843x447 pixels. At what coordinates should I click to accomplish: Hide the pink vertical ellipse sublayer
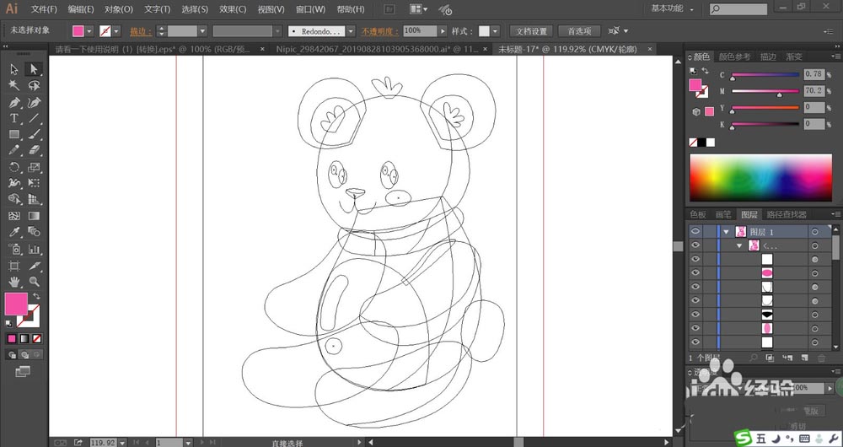(x=695, y=328)
